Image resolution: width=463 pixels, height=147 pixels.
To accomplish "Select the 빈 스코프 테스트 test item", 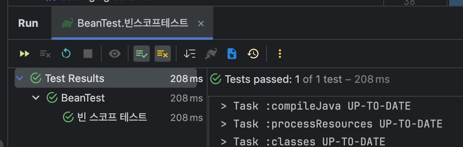I will pos(112,117).
